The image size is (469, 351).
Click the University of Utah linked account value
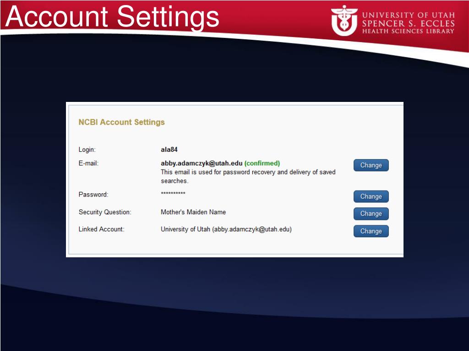tap(226, 229)
